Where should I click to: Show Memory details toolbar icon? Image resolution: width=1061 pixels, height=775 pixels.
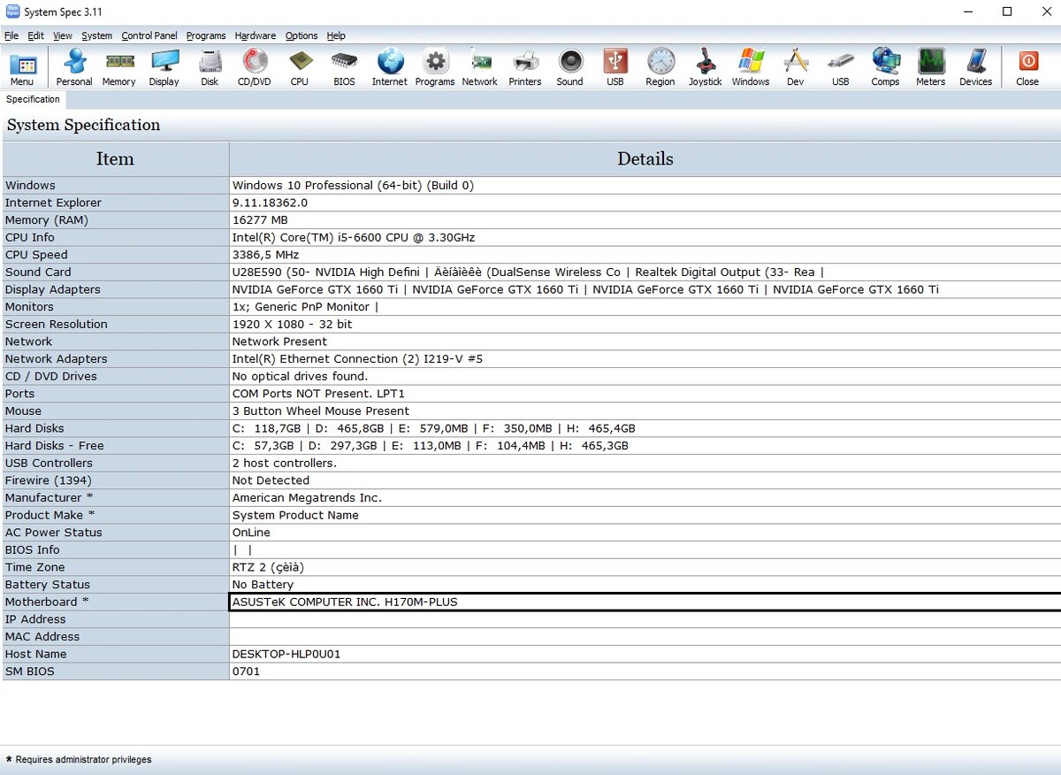point(118,68)
